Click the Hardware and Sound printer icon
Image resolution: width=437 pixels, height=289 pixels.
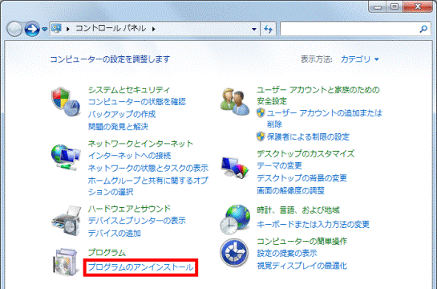point(67,221)
